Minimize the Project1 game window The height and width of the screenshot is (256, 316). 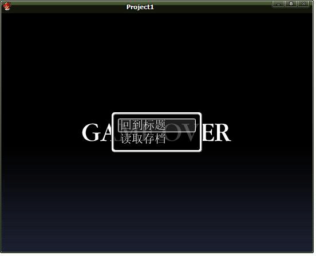(278, 4)
